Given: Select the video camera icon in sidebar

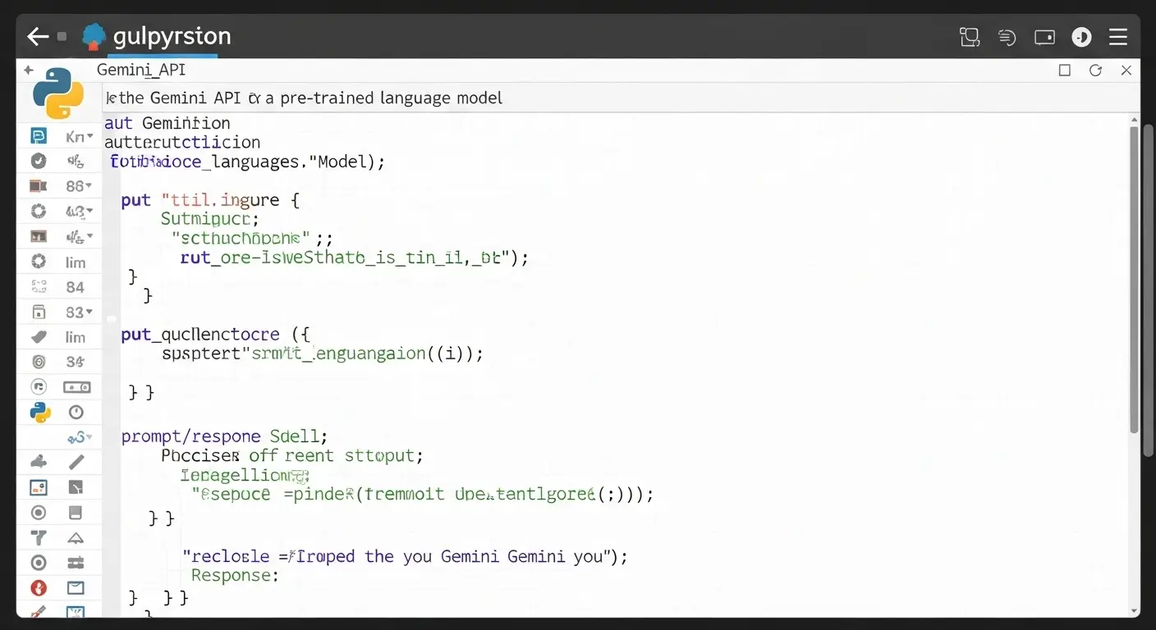Looking at the screenshot, I should point(39,186).
